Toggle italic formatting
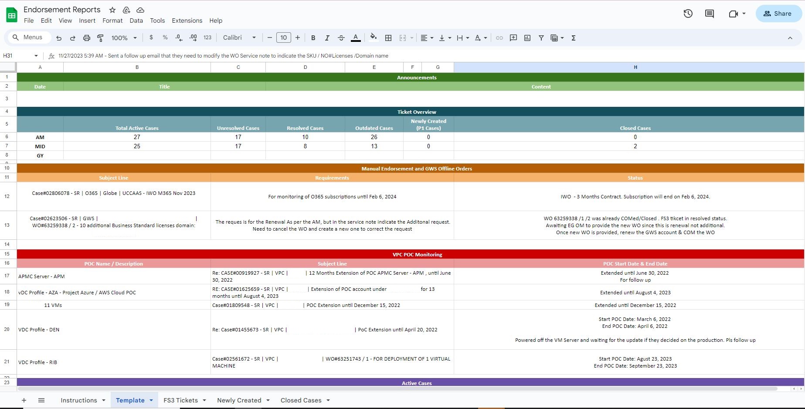Screen dimensions: 805x409 [327, 38]
